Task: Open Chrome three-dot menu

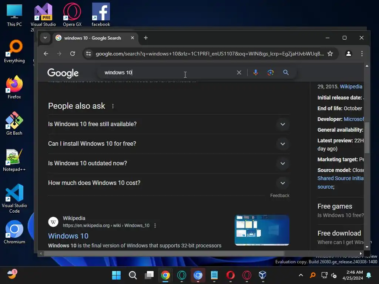Action: [362, 54]
